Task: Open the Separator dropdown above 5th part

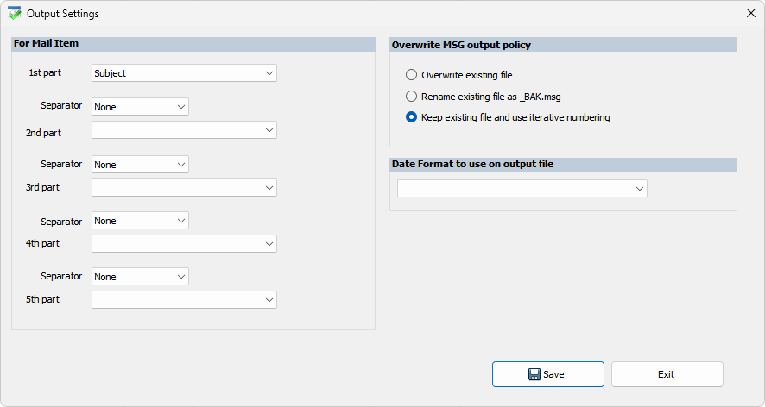Action: point(140,277)
